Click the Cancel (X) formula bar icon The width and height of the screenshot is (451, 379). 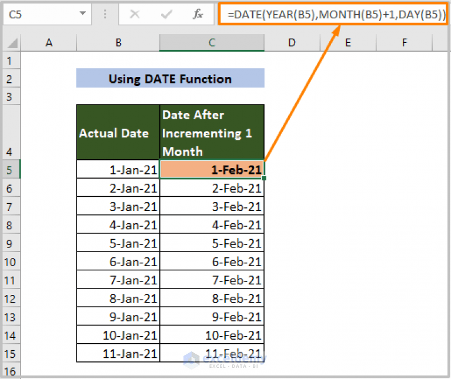tap(135, 14)
